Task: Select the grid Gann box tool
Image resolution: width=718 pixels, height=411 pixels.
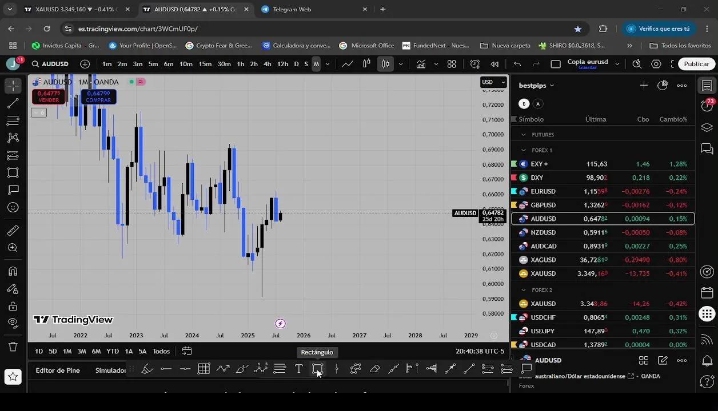Action: click(x=204, y=369)
